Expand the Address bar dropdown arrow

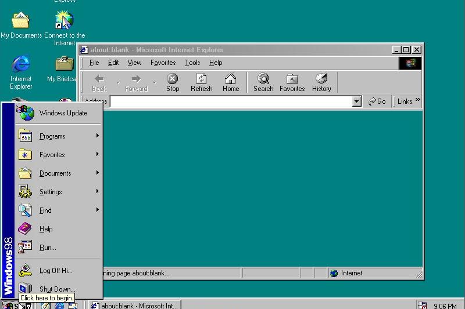coord(357,101)
